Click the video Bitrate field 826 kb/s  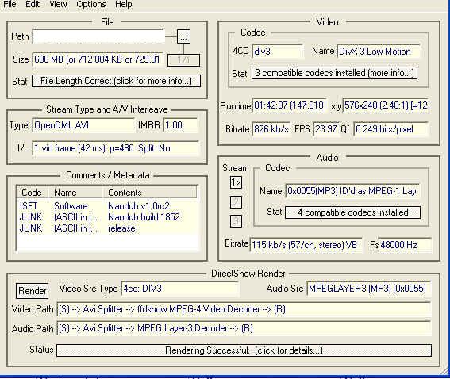(x=271, y=129)
